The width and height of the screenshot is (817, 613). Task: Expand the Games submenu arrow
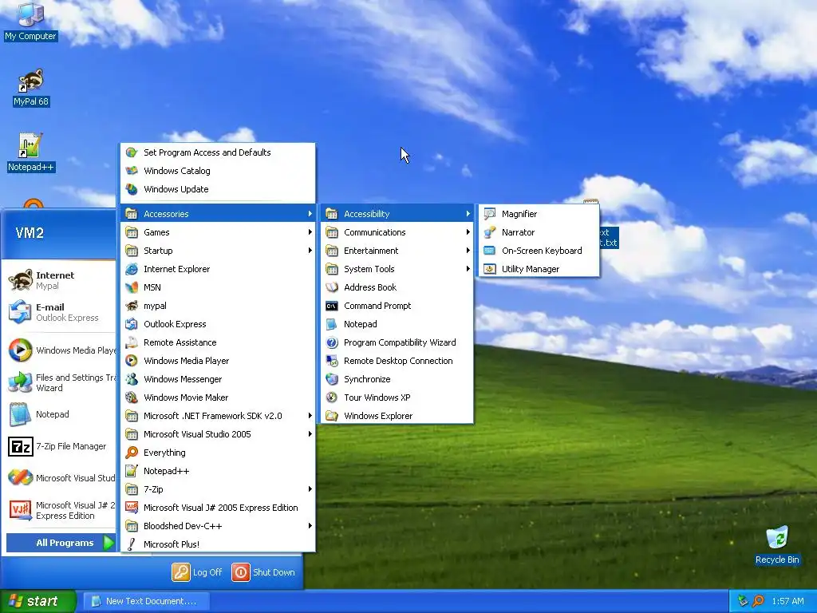[x=310, y=232]
